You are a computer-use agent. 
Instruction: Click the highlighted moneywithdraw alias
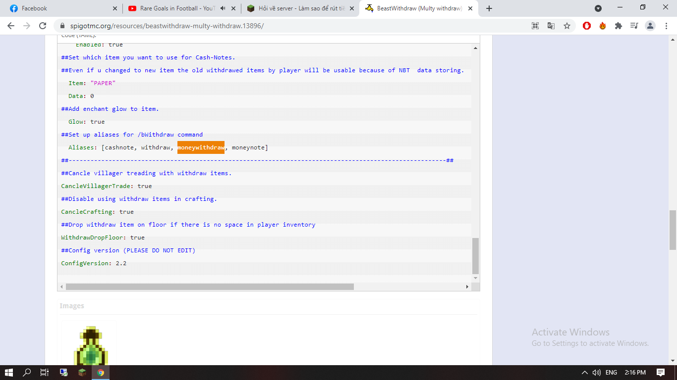tap(201, 147)
